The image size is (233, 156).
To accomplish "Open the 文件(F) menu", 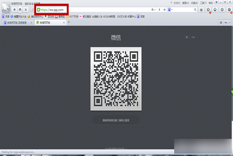I will pos(177,3).
